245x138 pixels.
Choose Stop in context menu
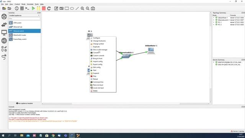[x=103, y=76]
